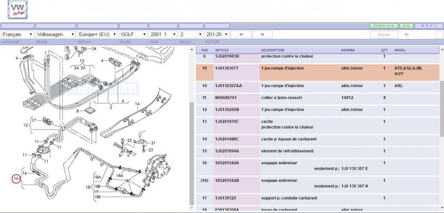Open the Volkswagen brand dropdown
Viewport: 444px width, 213px height.
[x=56, y=34]
